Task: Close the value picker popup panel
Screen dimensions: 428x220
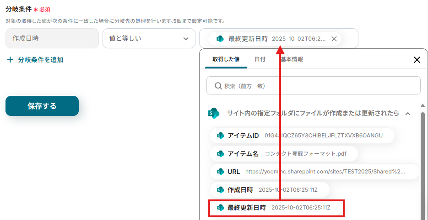Action: coord(417,60)
